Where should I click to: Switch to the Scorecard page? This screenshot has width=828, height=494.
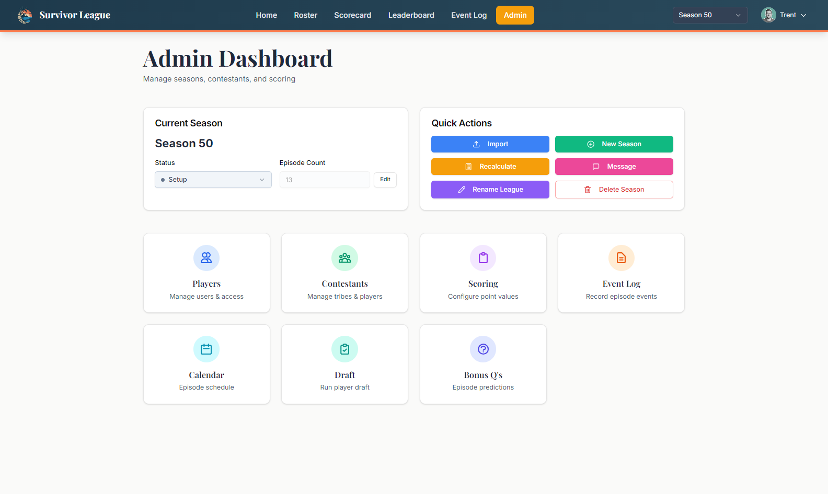pyautogui.click(x=353, y=15)
